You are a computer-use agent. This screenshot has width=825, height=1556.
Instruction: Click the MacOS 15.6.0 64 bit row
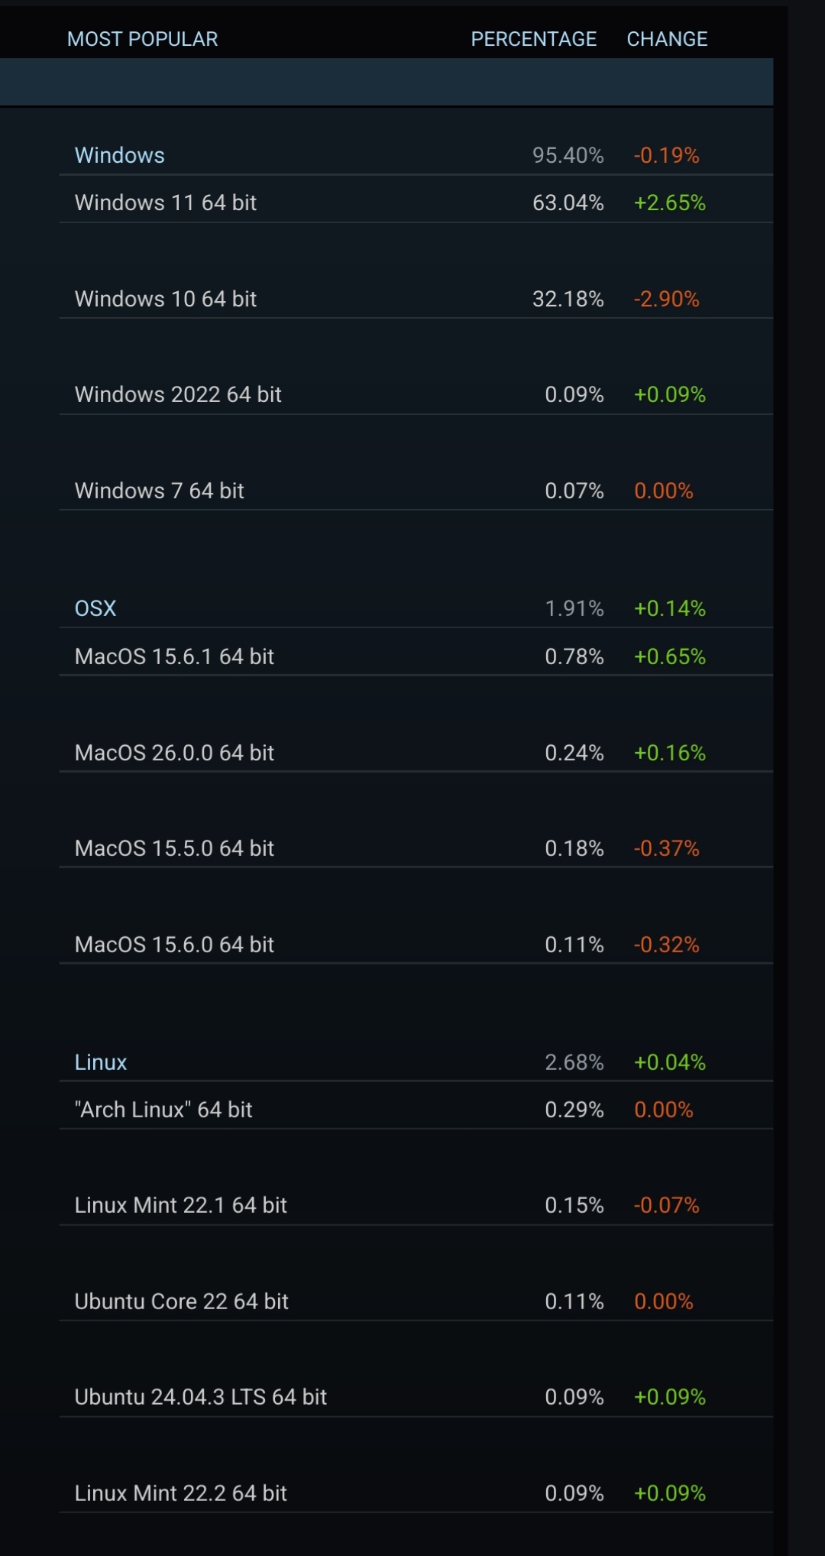click(174, 945)
